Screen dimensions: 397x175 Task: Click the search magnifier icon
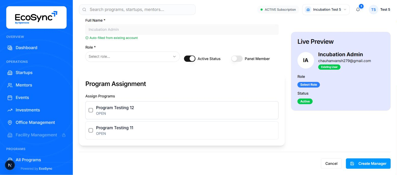(x=84, y=10)
